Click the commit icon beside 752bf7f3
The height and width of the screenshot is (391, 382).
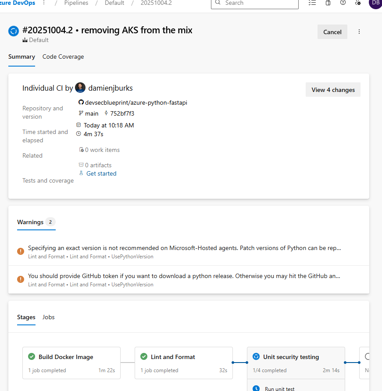pos(106,113)
